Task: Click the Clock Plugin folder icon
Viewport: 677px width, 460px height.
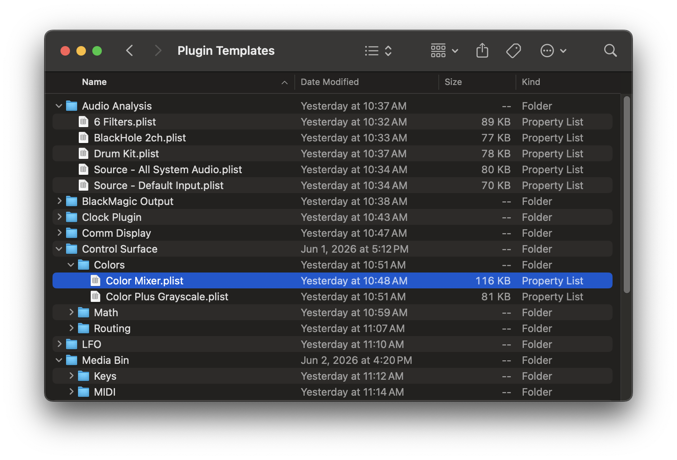Action: (72, 217)
